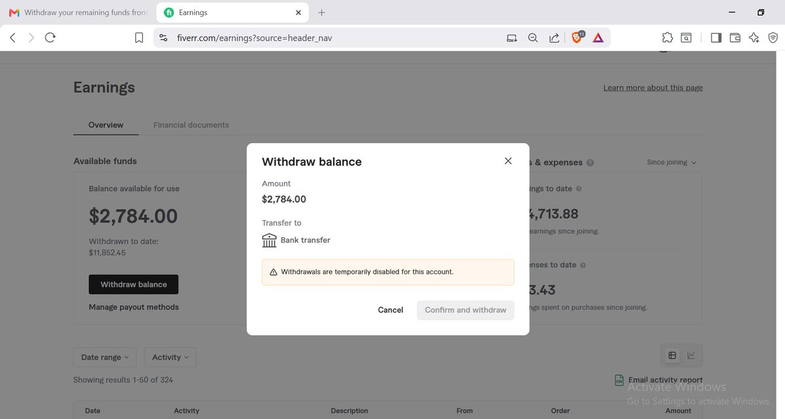This screenshot has width=785, height=419.
Task: Open the Activity filter dropdown
Action: tap(170, 358)
